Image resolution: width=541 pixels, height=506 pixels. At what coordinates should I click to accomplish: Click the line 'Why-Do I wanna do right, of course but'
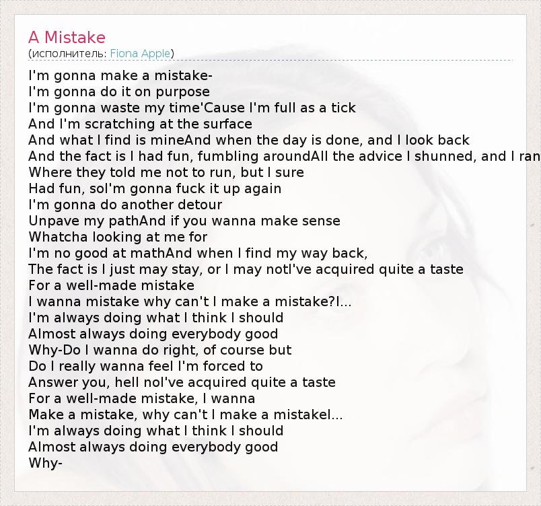click(160, 350)
